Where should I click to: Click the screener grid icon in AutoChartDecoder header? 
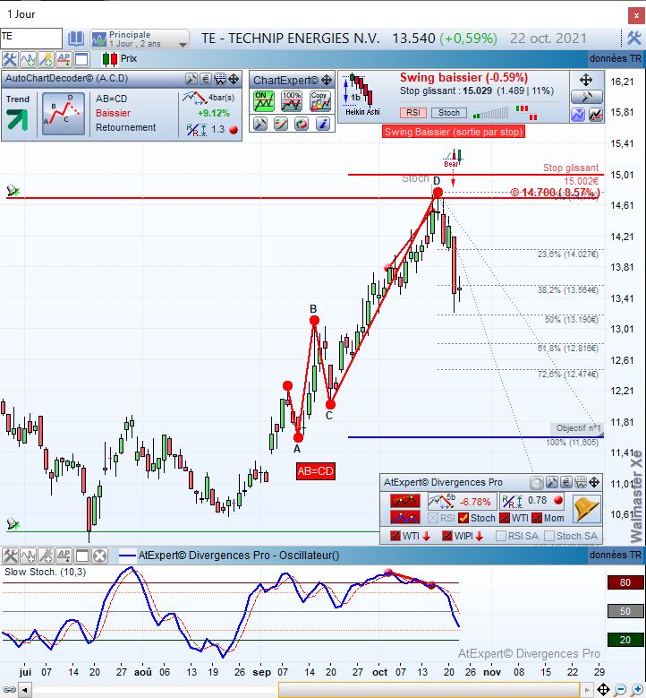coord(220,79)
